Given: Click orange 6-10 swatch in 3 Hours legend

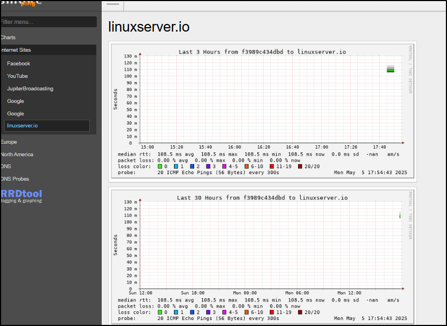Looking at the screenshot, I should tap(246, 167).
